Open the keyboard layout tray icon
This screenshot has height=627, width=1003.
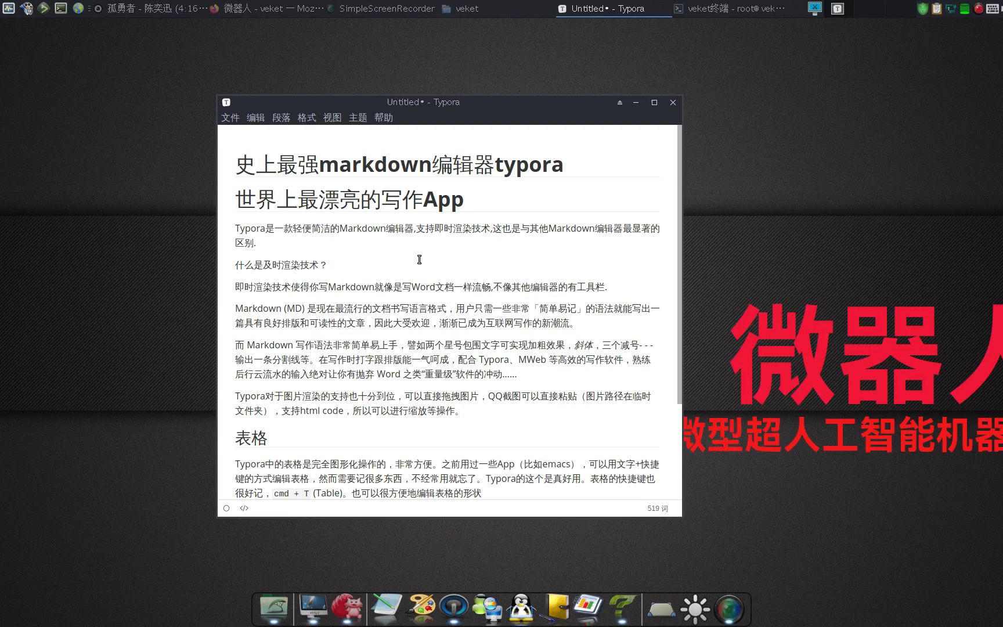coord(993,9)
